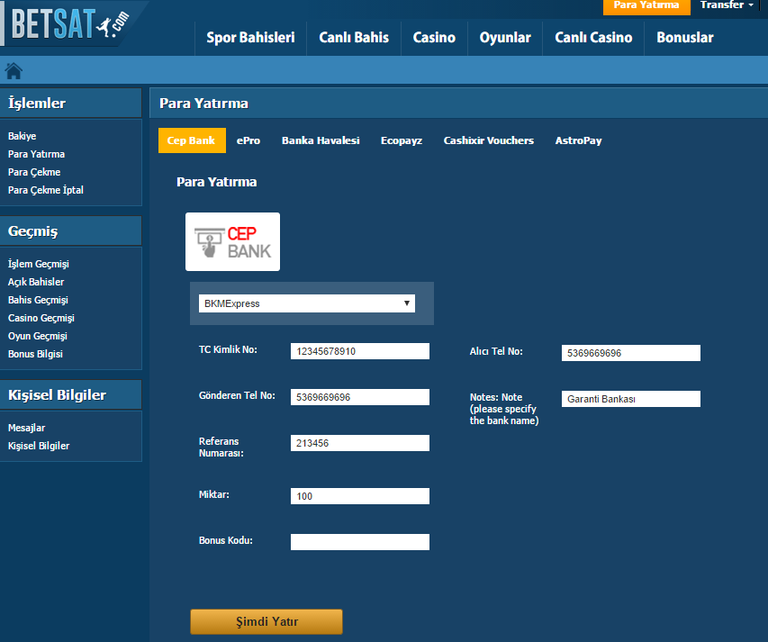Click the Şimdi Yatır button

tap(267, 621)
